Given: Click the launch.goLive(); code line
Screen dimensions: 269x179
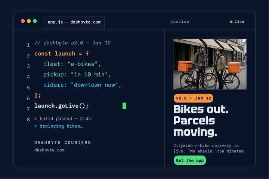Looking at the screenshot, I should [x=61, y=106].
